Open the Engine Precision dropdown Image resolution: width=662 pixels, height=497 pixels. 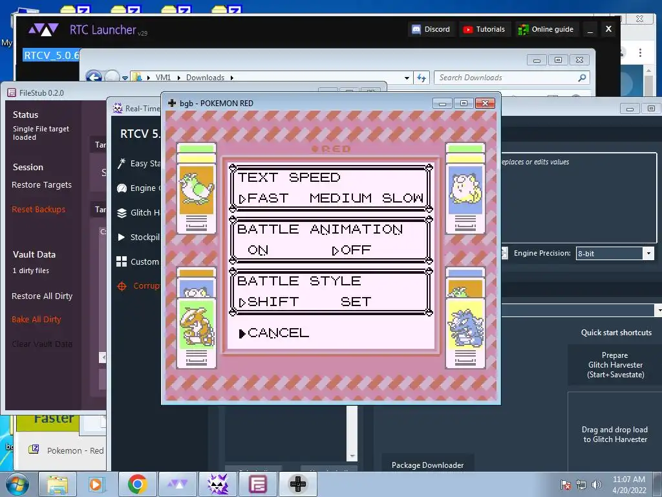615,253
